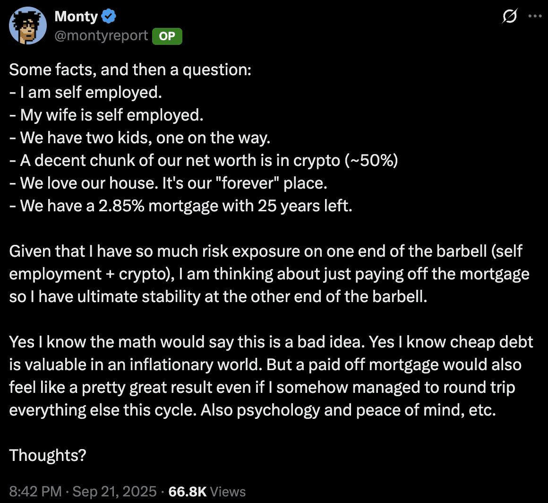
Task: Click the paragraph beginning "Yes I know the math"
Action: 271,376
